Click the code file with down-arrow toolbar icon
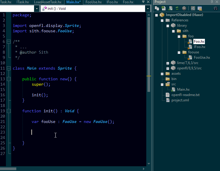 pyautogui.click(x=170, y=8)
